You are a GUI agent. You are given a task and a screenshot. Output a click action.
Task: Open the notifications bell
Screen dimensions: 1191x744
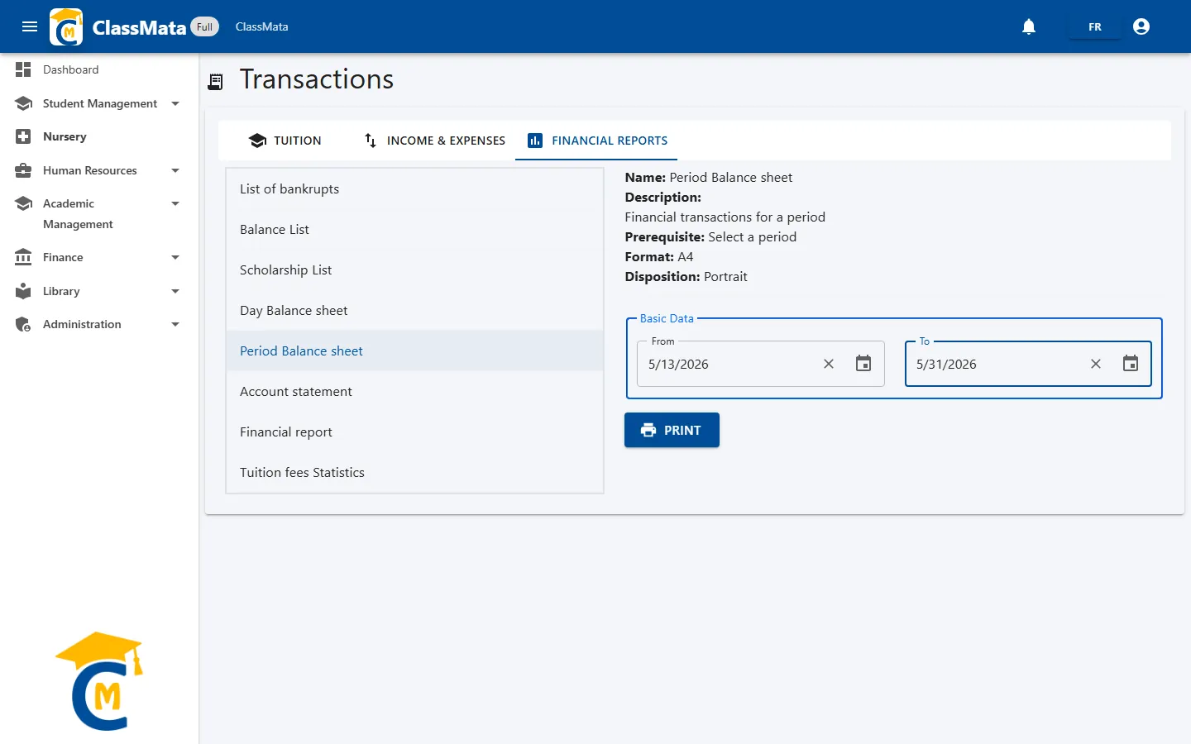1029,26
